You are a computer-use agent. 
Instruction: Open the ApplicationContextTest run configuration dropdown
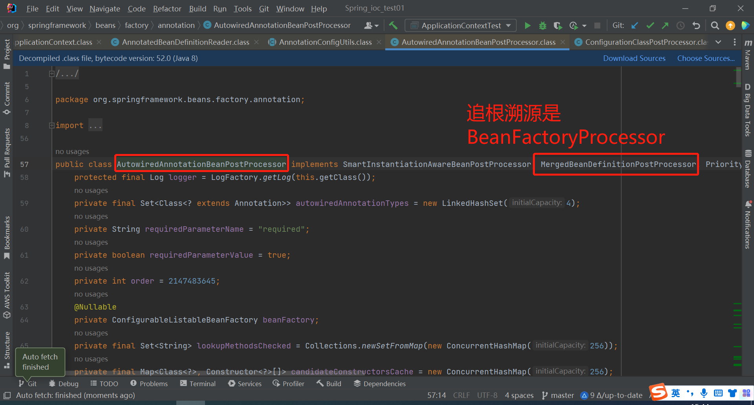[x=461, y=26]
